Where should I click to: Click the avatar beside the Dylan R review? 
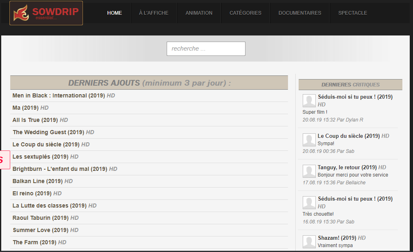309,101
